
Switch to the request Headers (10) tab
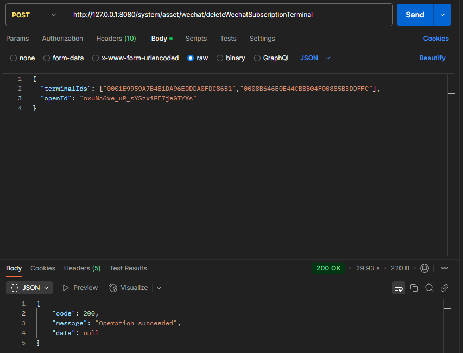(x=116, y=39)
